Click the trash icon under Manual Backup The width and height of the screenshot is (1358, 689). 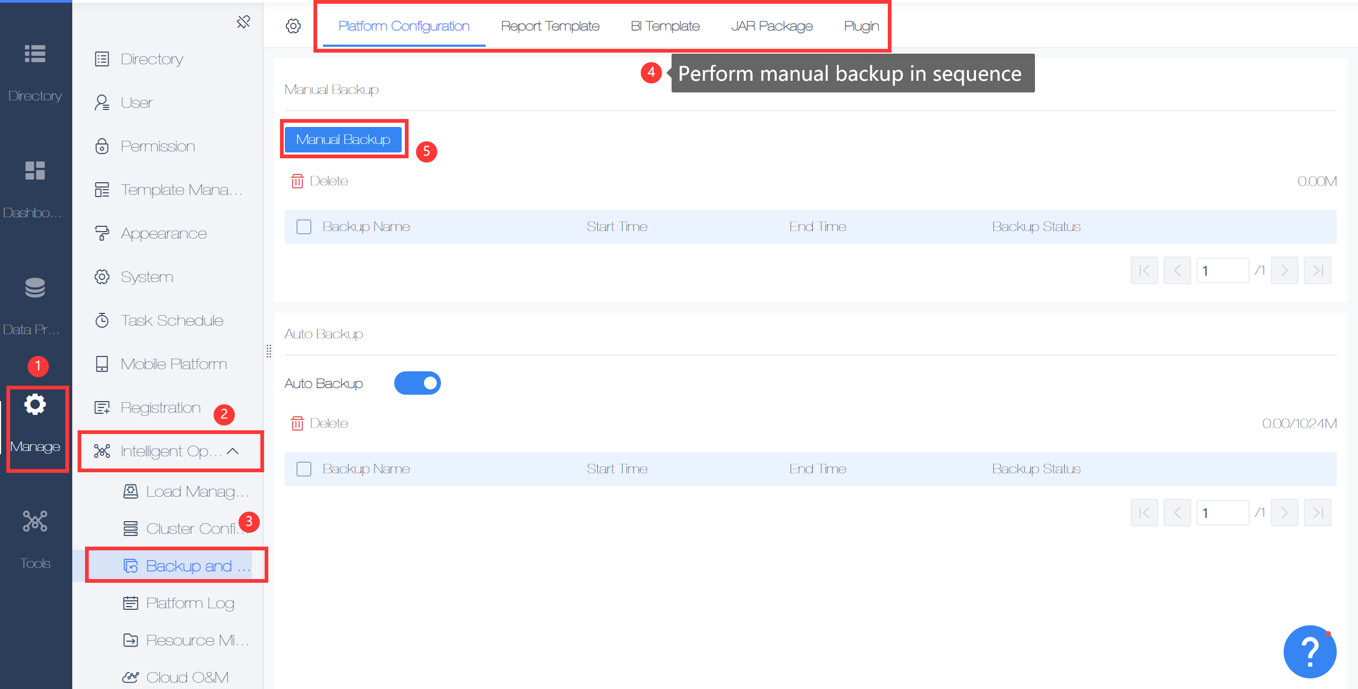pos(298,181)
